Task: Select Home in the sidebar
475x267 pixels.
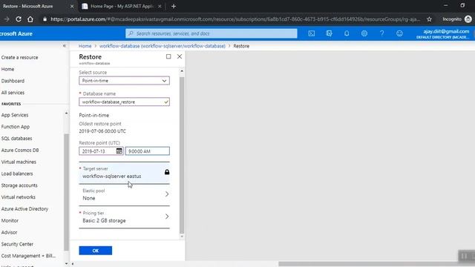Action: pyautogui.click(x=7, y=69)
